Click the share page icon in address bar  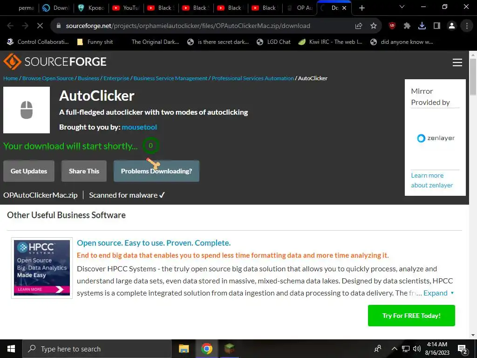[x=359, y=26]
